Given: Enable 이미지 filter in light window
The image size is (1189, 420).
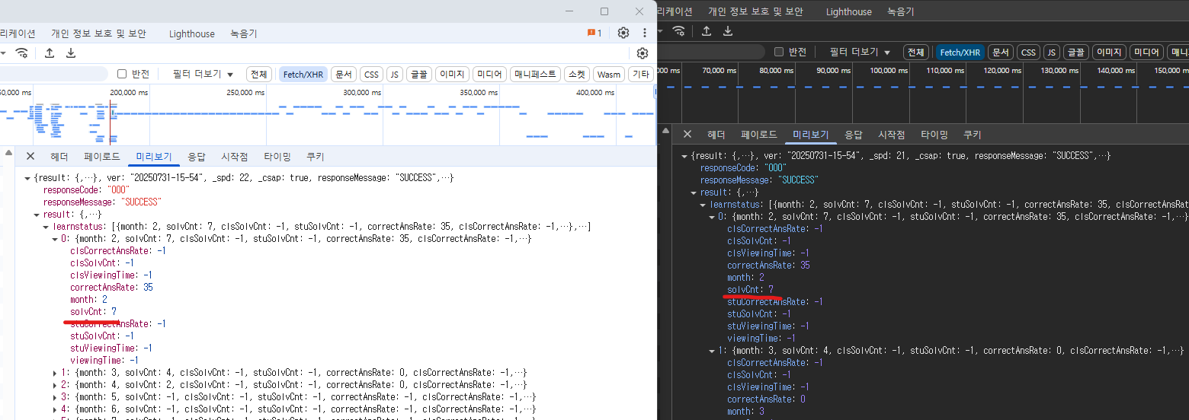Looking at the screenshot, I should (451, 74).
